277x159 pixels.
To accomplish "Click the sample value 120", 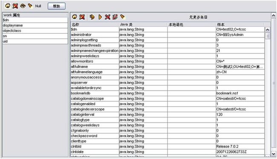I will click(x=219, y=115).
